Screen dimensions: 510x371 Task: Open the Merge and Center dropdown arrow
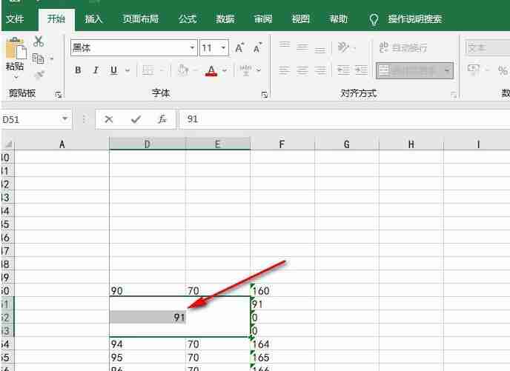pyautogui.click(x=448, y=70)
